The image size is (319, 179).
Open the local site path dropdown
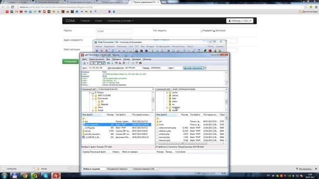pyautogui.click(x=153, y=89)
